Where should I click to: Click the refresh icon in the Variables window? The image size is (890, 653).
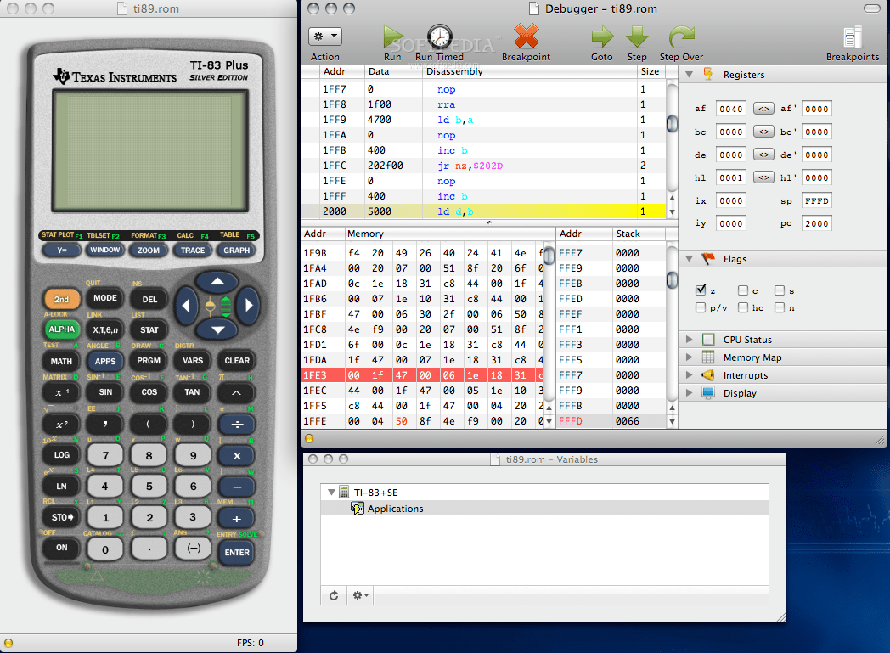333,595
